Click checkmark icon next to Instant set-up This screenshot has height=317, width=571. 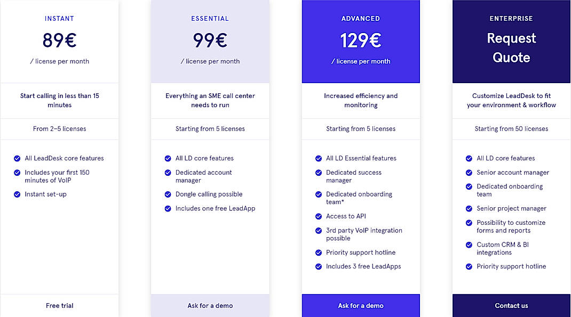17,194
